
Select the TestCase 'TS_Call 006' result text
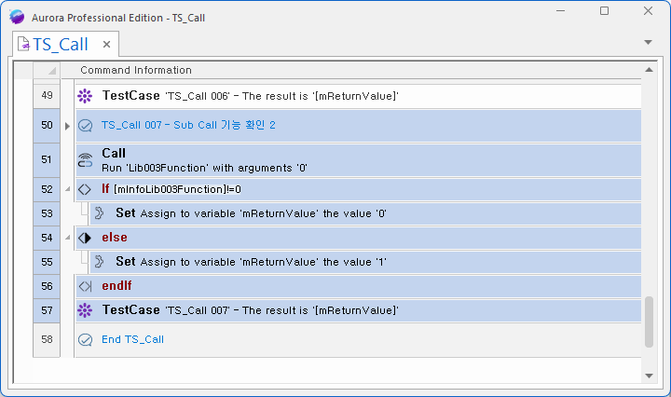pos(251,96)
